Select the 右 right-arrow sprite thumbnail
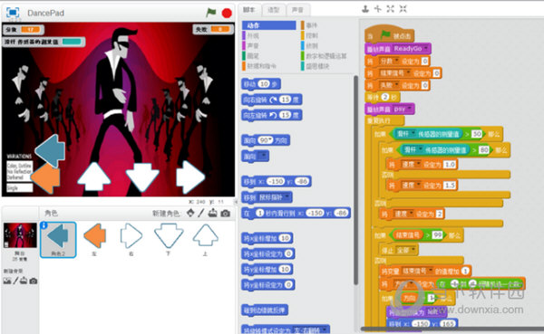This screenshot has width=544, height=334. tap(131, 240)
